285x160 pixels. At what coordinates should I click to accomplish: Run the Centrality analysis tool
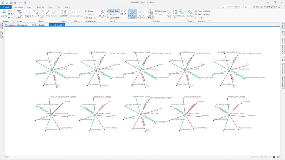tap(64, 14)
